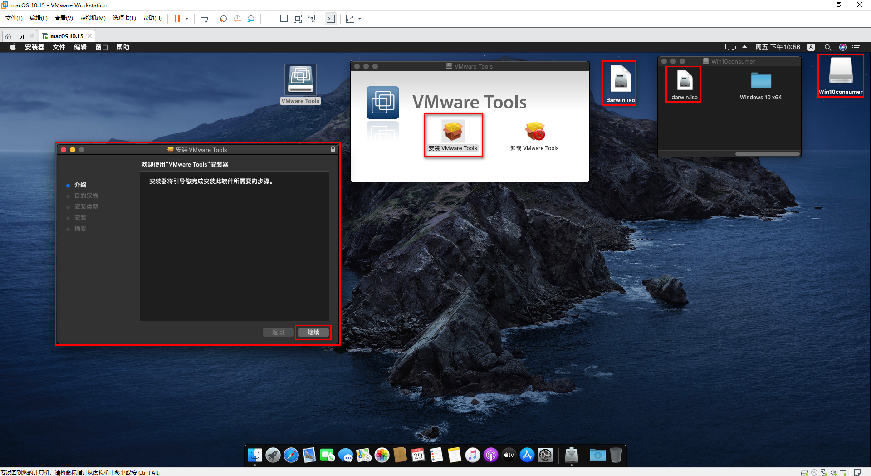This screenshot has width=871, height=476.
Task: Open the macOS 窗口 menu
Action: pyautogui.click(x=102, y=47)
